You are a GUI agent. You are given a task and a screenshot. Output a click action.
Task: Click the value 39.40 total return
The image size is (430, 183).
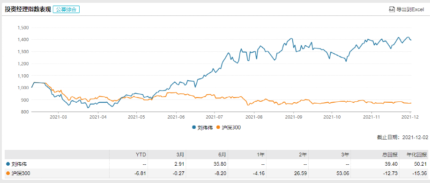[391, 164]
